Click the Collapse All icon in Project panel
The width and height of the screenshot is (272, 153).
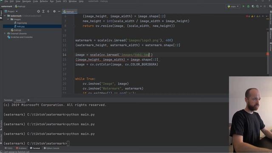click(48, 11)
